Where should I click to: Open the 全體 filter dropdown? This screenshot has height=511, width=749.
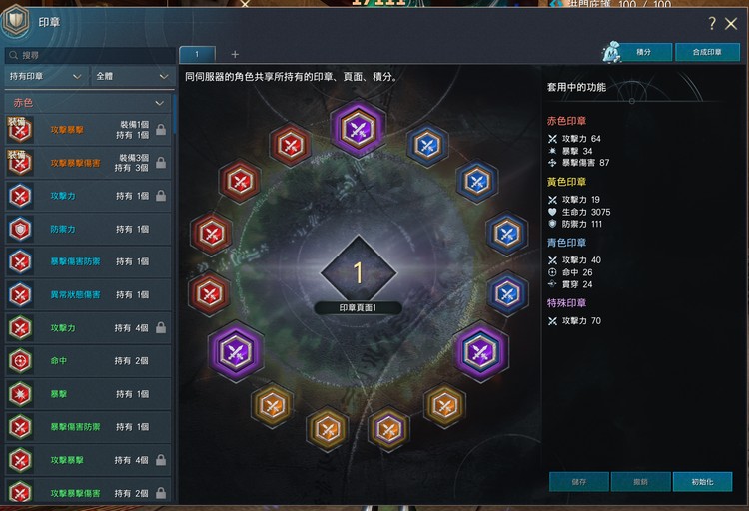[132, 77]
